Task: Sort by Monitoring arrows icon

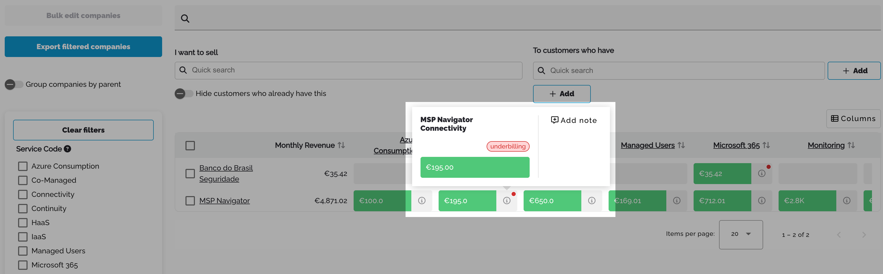Action: pyautogui.click(x=851, y=145)
